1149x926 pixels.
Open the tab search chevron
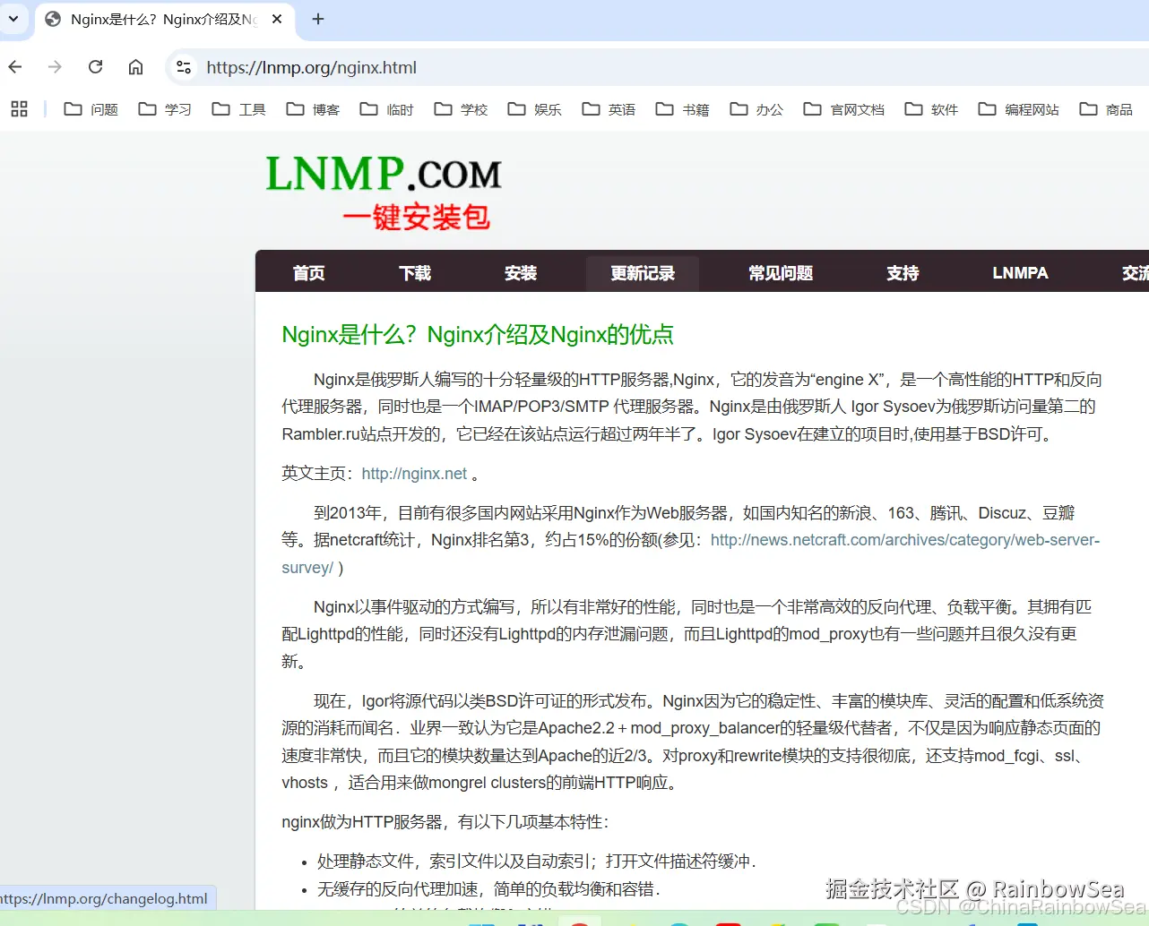coord(12,18)
